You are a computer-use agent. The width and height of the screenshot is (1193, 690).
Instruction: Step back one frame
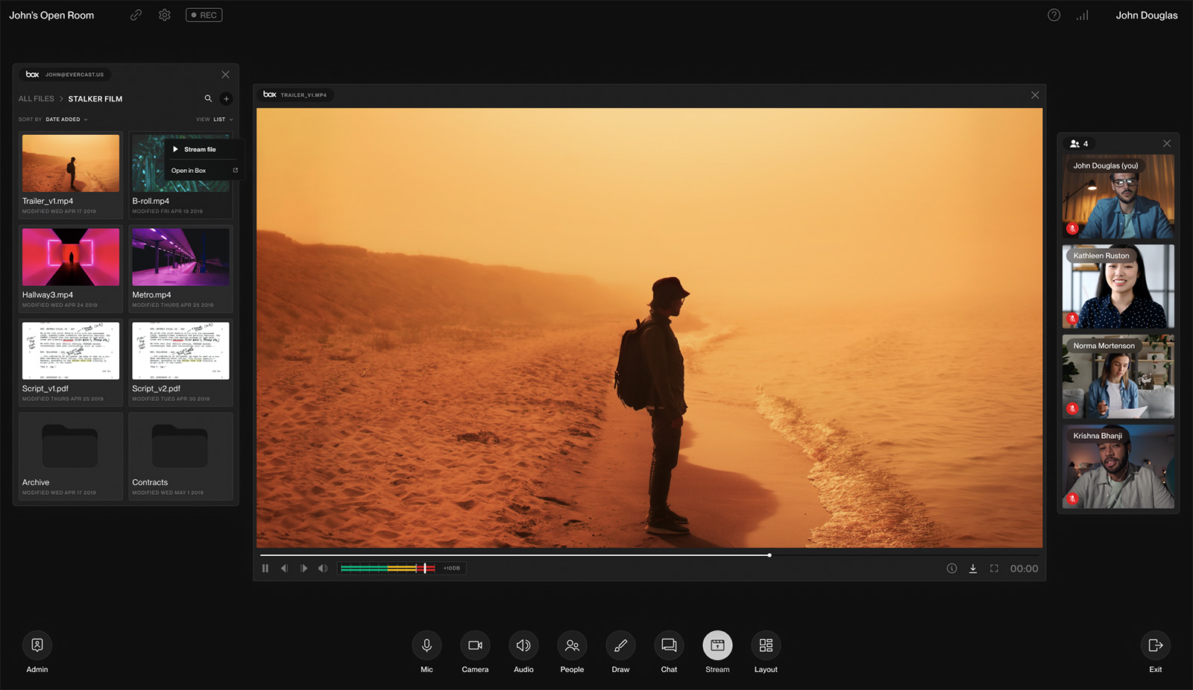(x=284, y=569)
